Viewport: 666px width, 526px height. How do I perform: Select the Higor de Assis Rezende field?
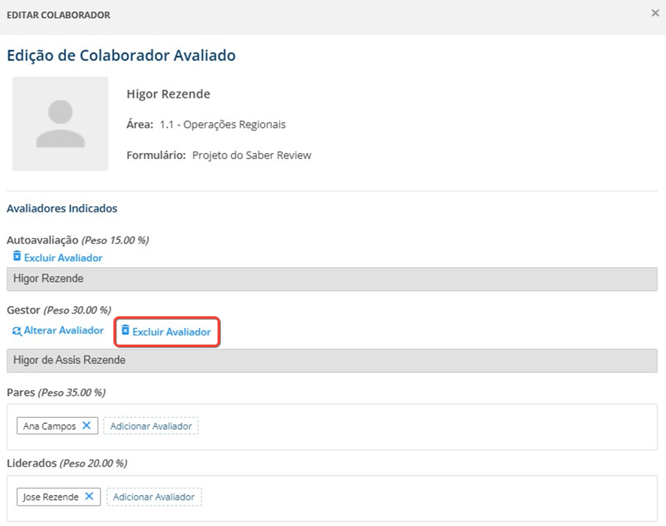(x=331, y=360)
